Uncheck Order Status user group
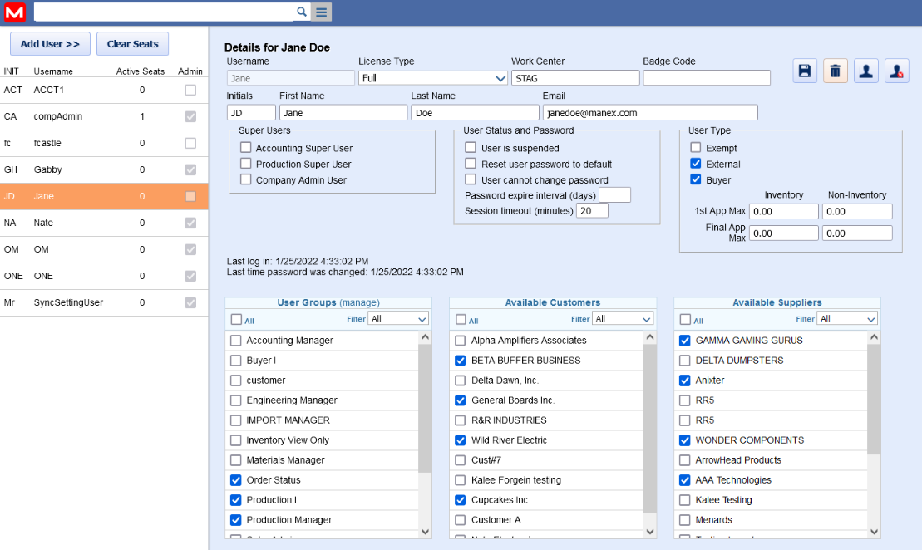 [x=236, y=480]
